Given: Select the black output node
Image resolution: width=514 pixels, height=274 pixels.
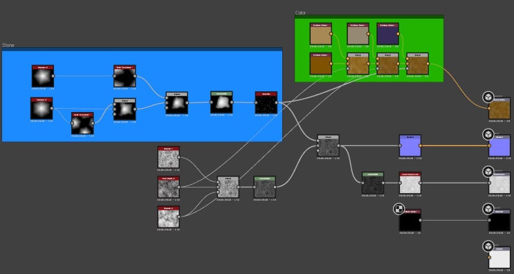Looking at the screenshot, I should 499,220.
